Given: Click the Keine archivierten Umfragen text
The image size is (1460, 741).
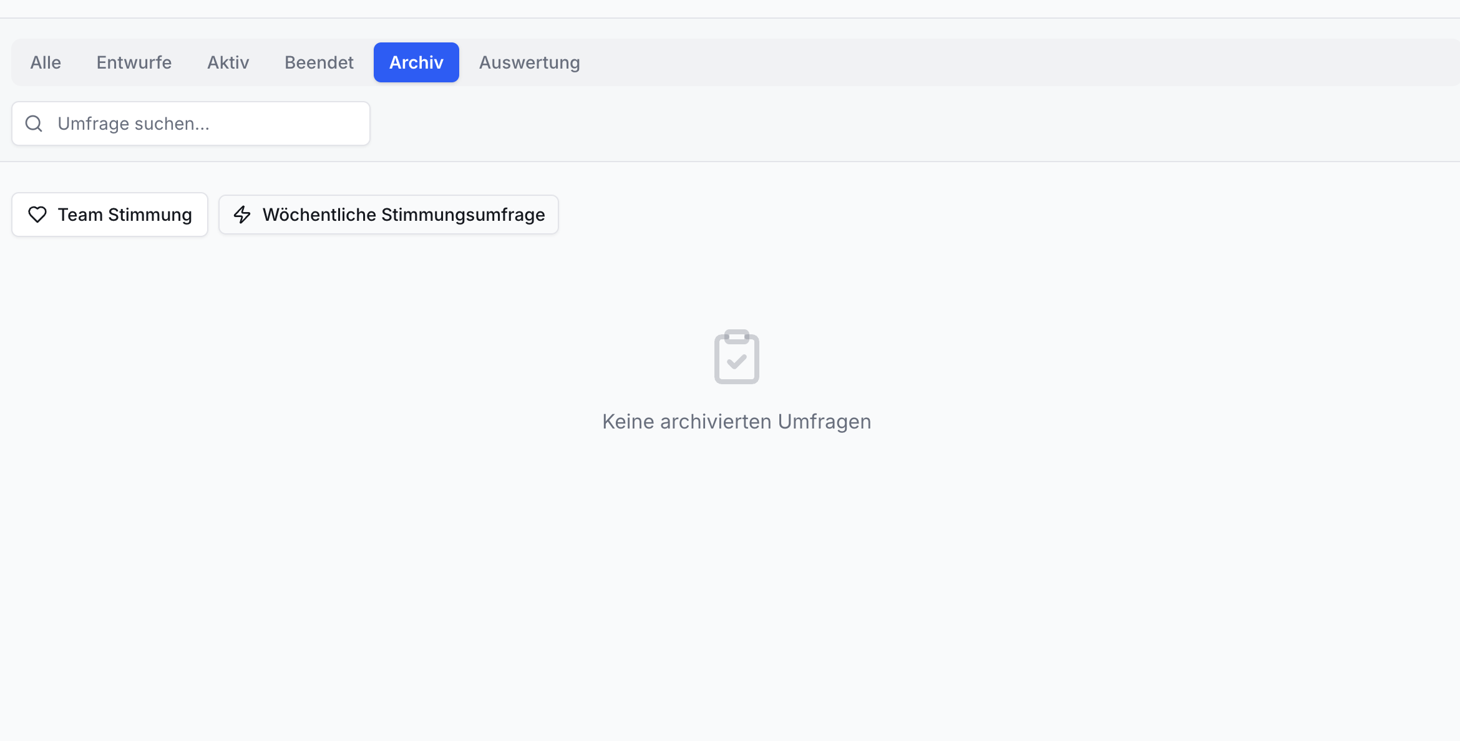Looking at the screenshot, I should [x=737, y=422].
